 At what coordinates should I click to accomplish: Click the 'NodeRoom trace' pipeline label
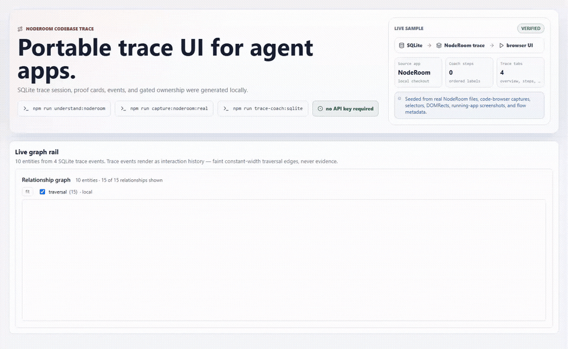click(464, 46)
